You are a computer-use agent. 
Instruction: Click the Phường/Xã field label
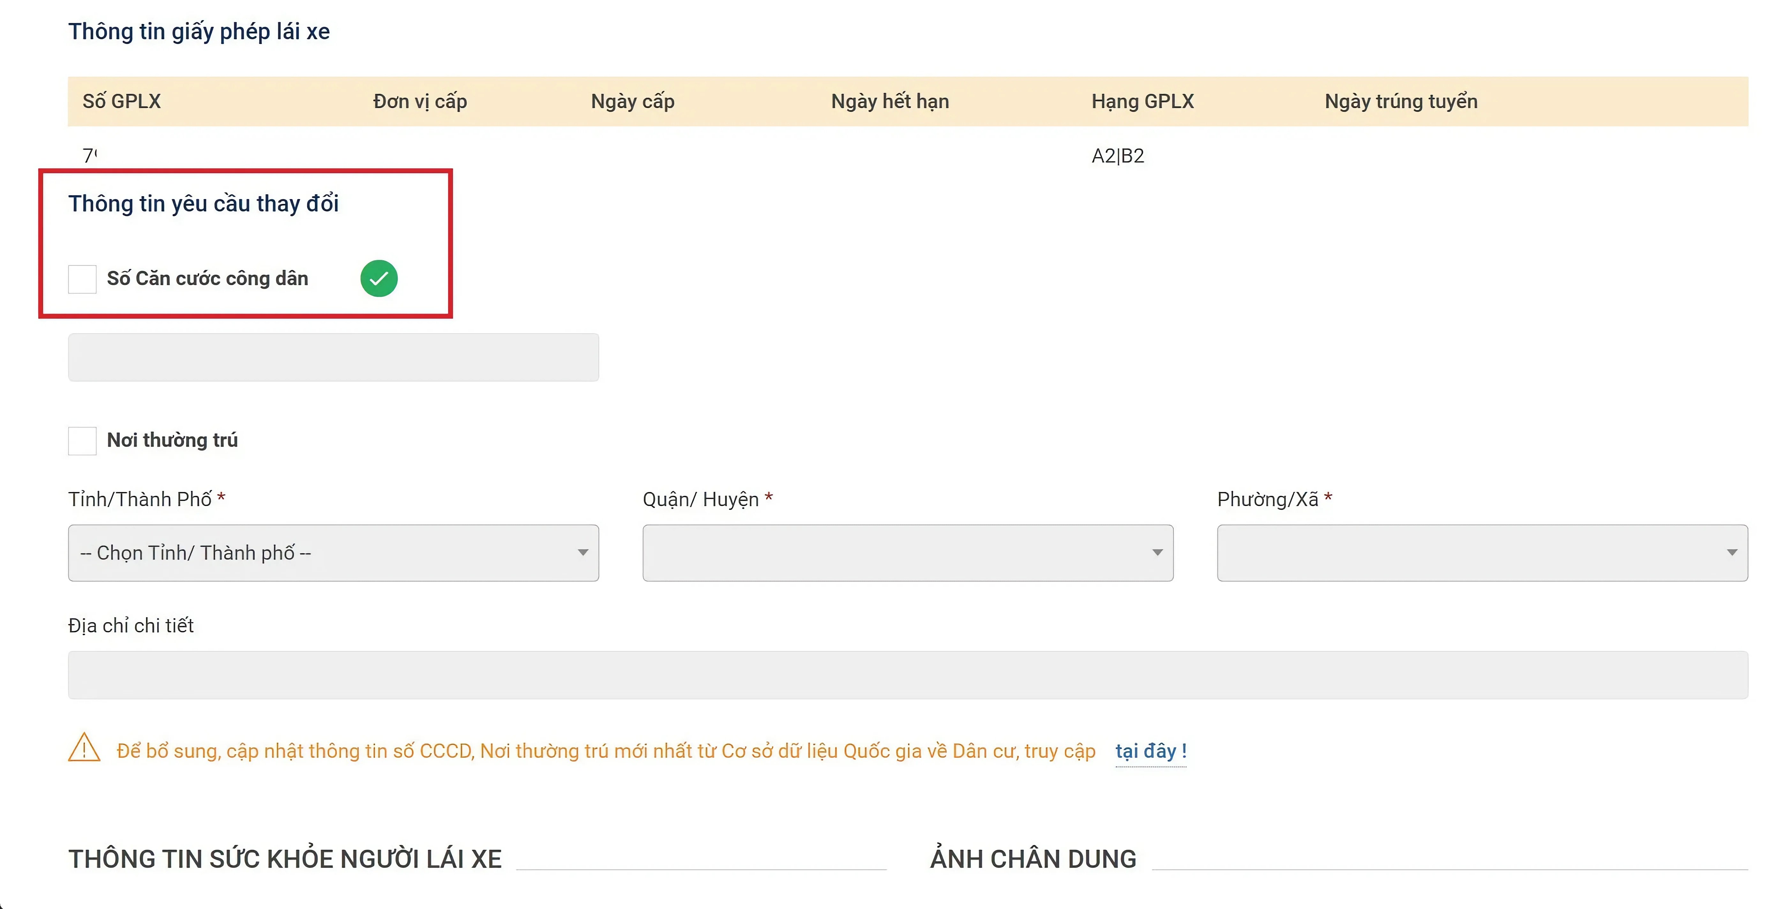coord(1275,499)
